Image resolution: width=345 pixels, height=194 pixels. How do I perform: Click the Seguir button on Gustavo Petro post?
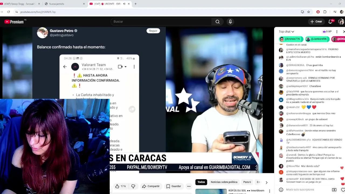click(153, 31)
